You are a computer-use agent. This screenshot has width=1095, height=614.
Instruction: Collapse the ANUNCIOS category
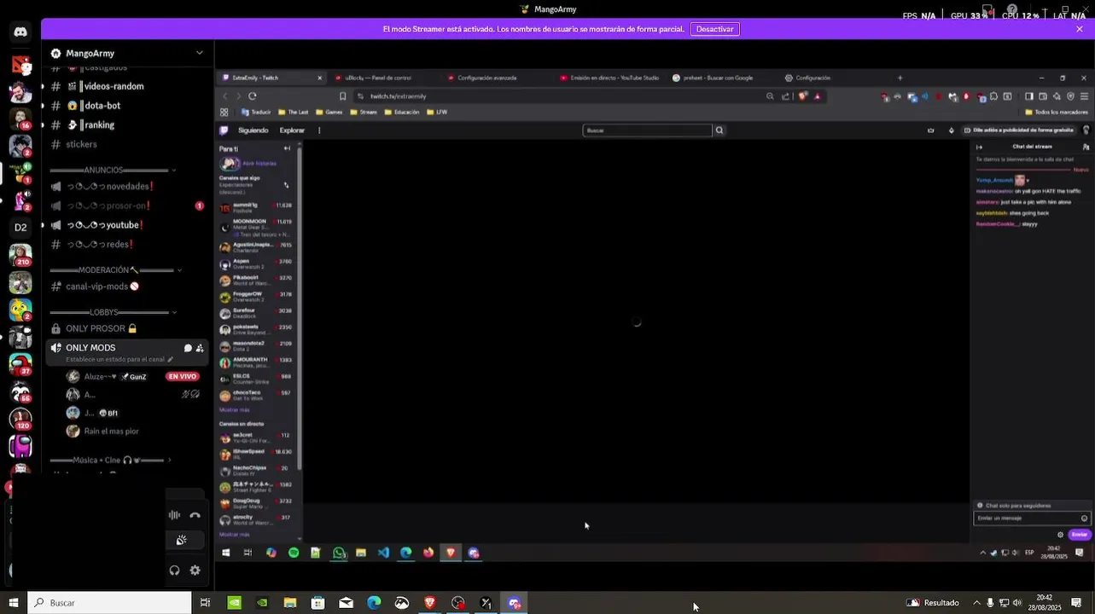[x=114, y=170]
